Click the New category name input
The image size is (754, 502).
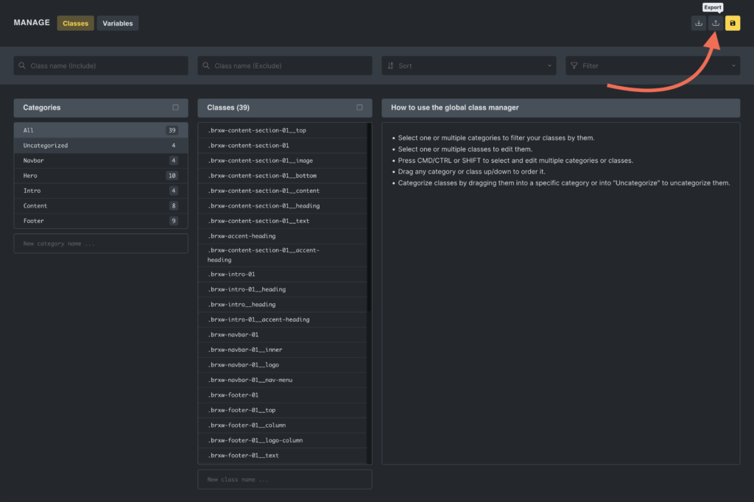click(x=100, y=244)
